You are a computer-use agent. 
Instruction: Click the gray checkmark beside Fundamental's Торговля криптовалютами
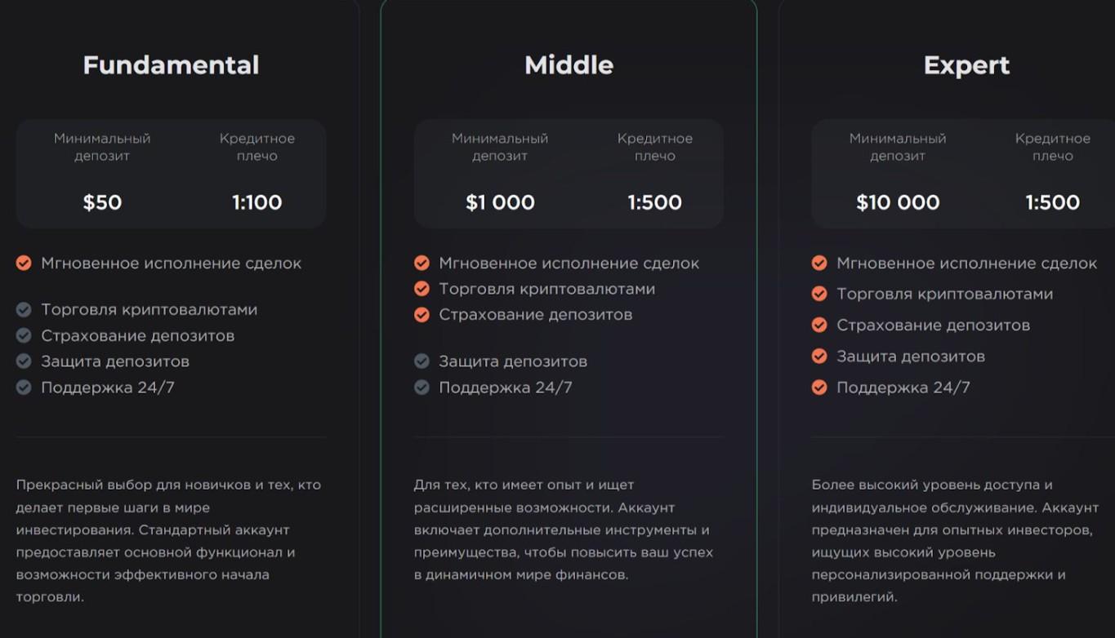point(24,309)
